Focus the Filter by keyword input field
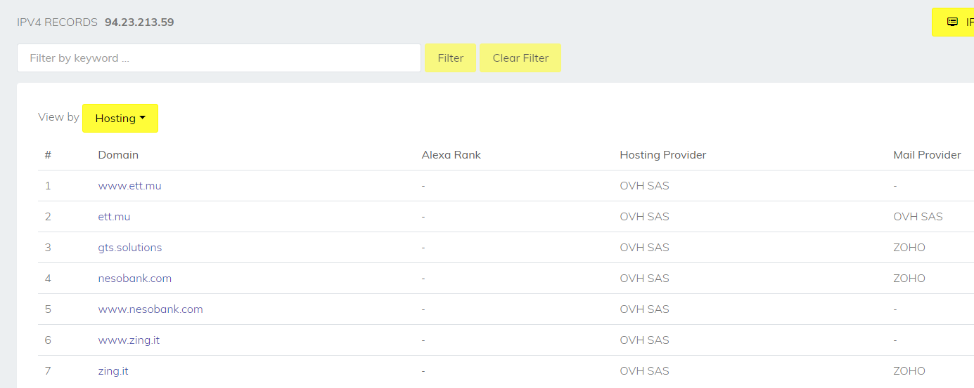Image resolution: width=974 pixels, height=388 pixels. (x=219, y=58)
